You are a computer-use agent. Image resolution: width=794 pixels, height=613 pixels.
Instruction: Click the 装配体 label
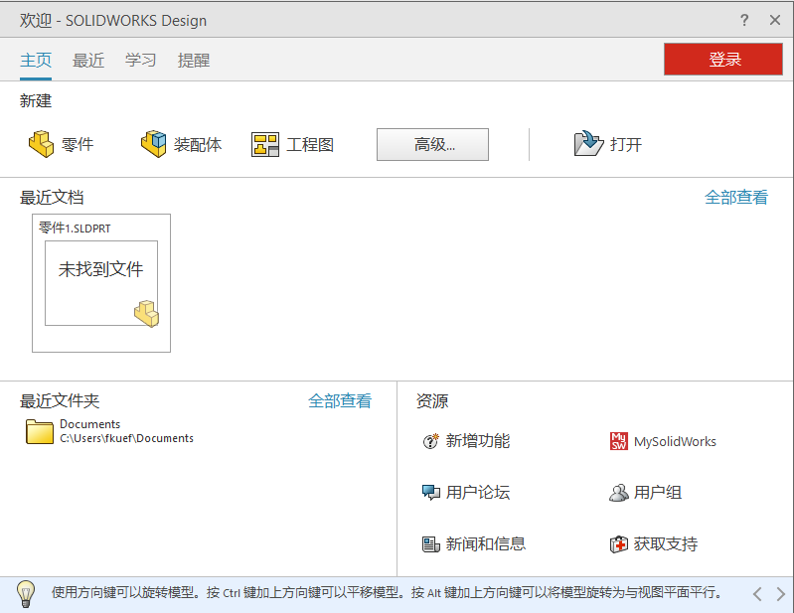pos(198,145)
